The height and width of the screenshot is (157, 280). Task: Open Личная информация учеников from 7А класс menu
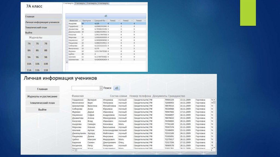point(43,22)
